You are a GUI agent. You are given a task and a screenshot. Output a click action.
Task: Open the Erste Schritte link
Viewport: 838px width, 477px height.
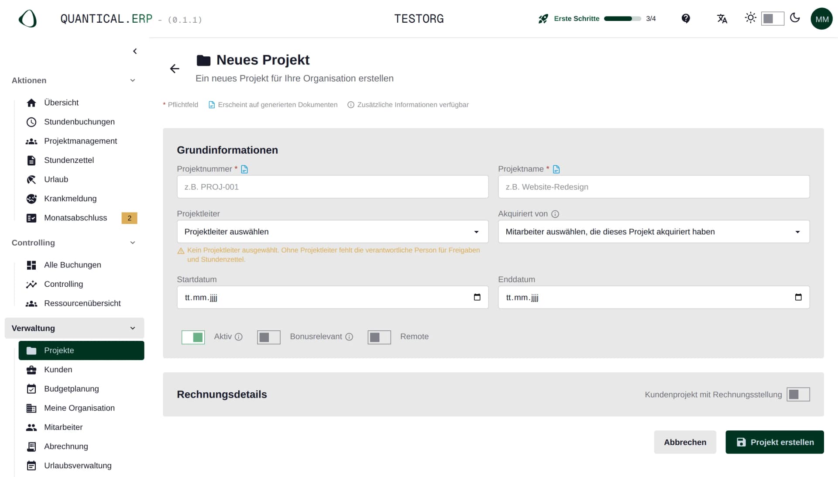pos(577,18)
